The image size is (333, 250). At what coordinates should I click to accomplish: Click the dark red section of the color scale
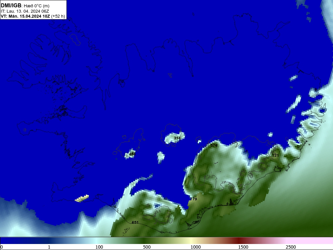click(x=239, y=241)
